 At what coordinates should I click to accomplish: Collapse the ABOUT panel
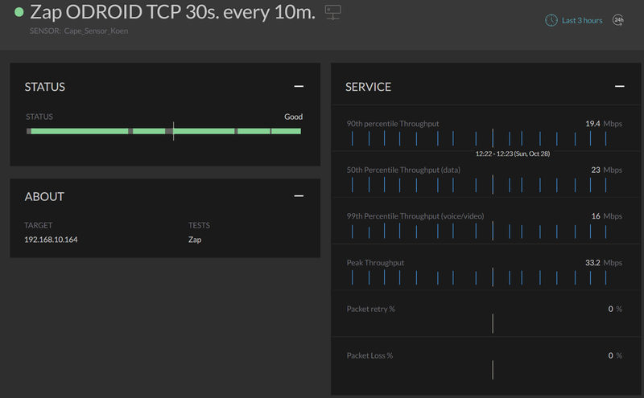[299, 196]
